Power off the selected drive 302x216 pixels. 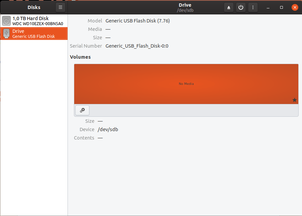click(241, 7)
